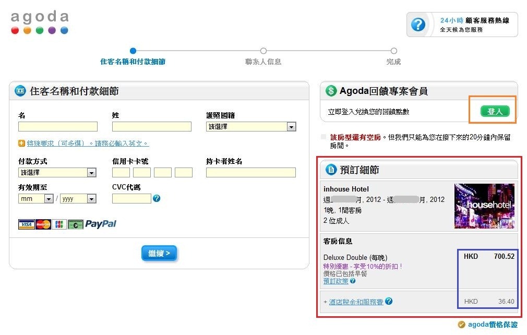Click the green 登入 login button

[x=495, y=111]
